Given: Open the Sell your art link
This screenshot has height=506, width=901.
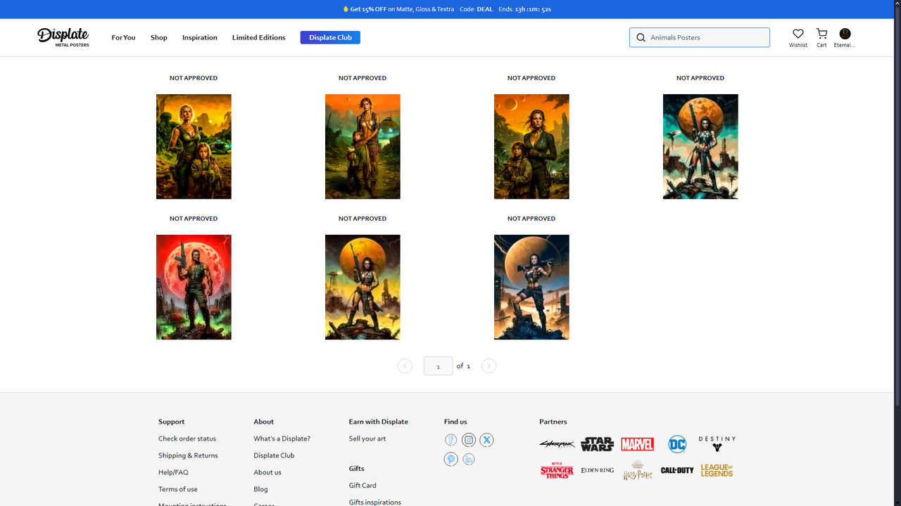Looking at the screenshot, I should coord(367,439).
